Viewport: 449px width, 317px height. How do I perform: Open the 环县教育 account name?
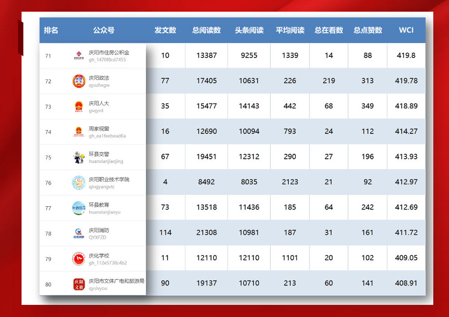coord(99,205)
